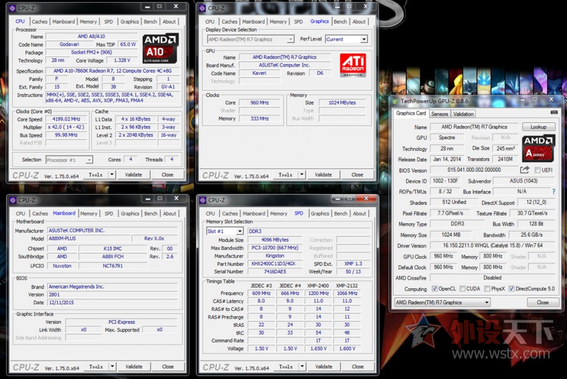This screenshot has width=567, height=379.
Task: Switch to Validation tab in GPU-Z
Action: point(463,114)
